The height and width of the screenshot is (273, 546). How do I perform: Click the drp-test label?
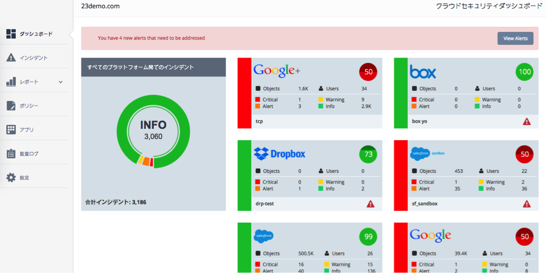pos(265,204)
